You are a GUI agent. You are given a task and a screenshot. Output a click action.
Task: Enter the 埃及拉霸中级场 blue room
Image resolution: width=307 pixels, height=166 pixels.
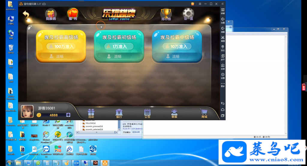click(177, 46)
